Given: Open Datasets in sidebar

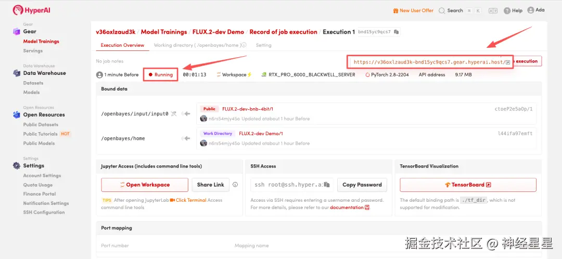Looking at the screenshot, I should [x=33, y=83].
